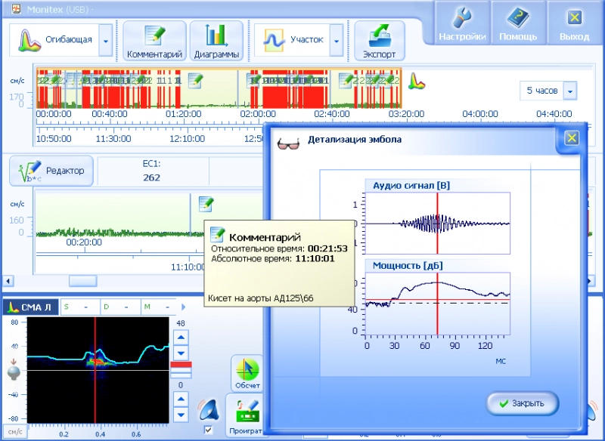Launch the Обсчет calculation tool

(247, 372)
